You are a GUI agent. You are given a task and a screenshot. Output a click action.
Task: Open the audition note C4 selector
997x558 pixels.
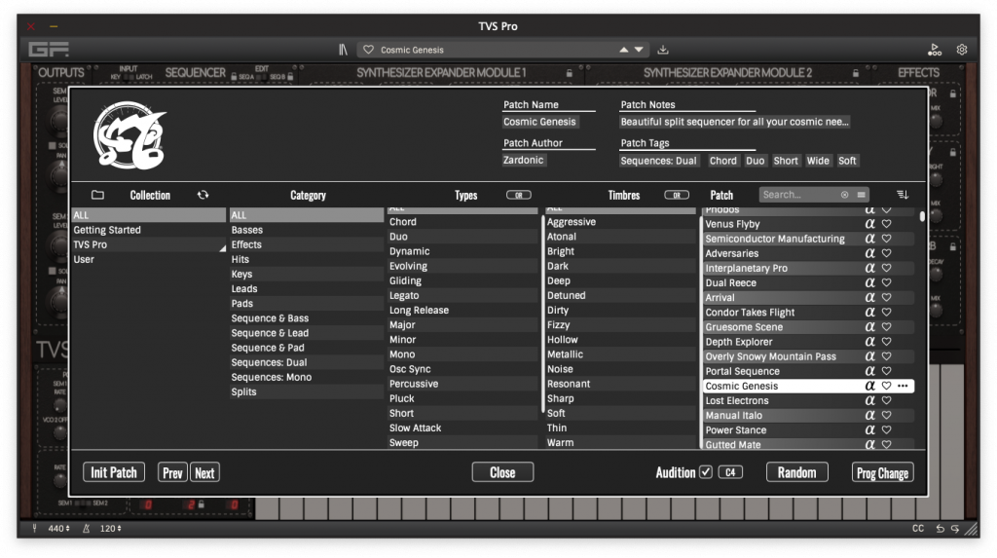(x=730, y=472)
